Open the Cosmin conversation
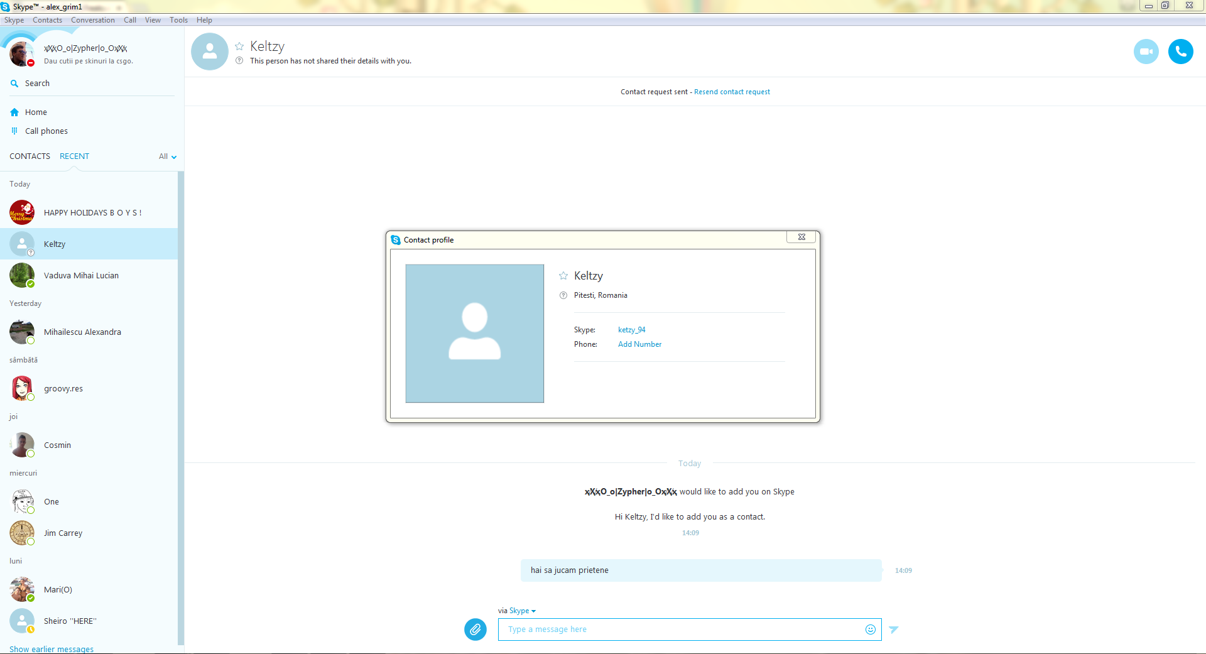 89,445
